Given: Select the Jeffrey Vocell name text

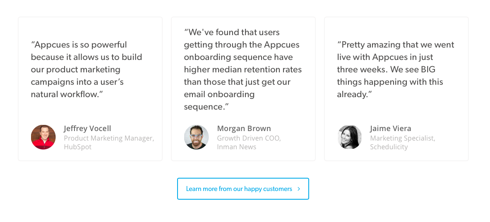Looking at the screenshot, I should 87,129.
